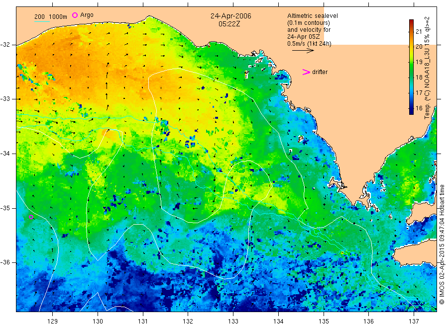Viewport: 448px width, 328px height.
Task: Click the longitude label '130'
Action: coord(98,322)
